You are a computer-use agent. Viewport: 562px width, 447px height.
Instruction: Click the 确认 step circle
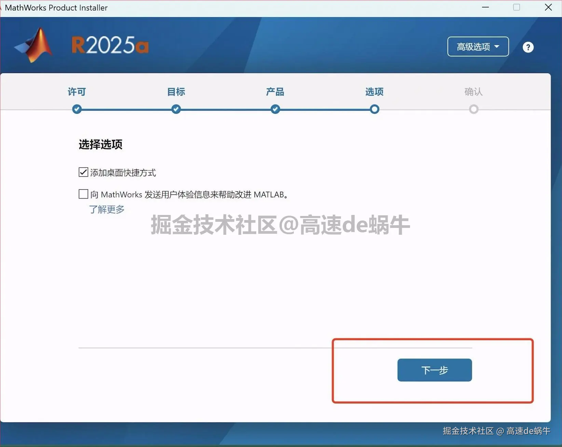tap(473, 109)
